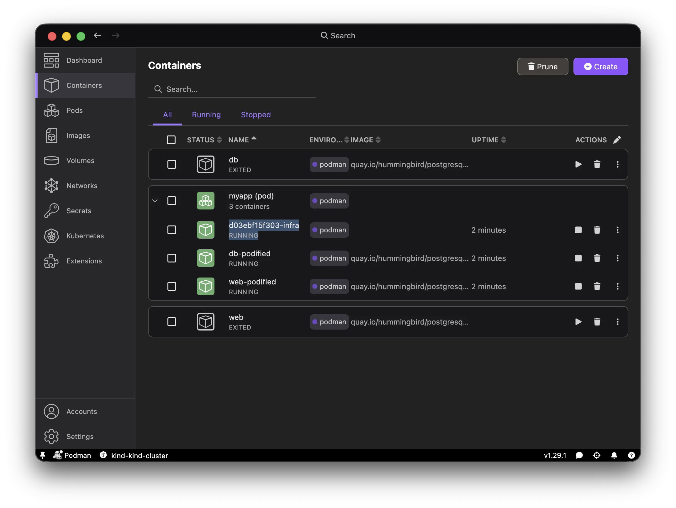Viewport: 676px width, 508px height.
Task: Open more actions for db container
Action: pos(618,164)
